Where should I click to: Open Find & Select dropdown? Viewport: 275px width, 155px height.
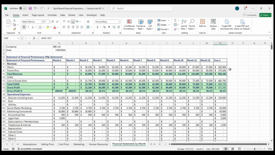192,25
